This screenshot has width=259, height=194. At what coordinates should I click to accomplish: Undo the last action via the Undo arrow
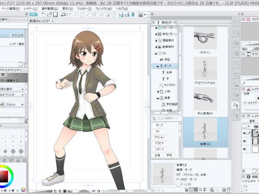(63, 15)
